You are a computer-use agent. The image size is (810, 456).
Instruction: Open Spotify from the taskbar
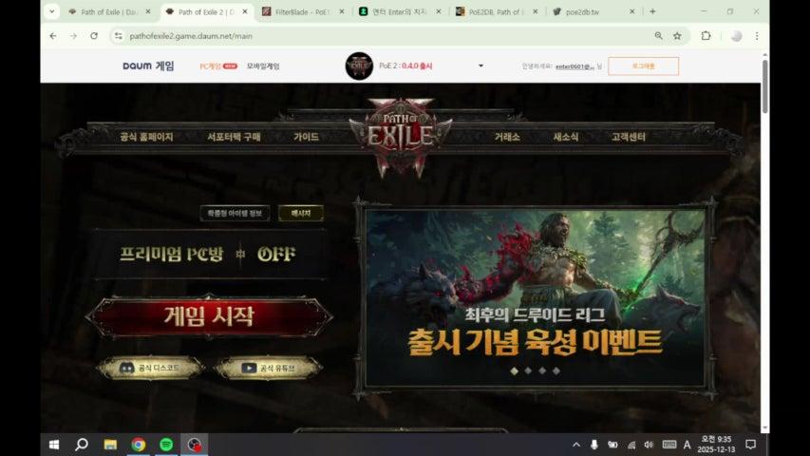(166, 445)
